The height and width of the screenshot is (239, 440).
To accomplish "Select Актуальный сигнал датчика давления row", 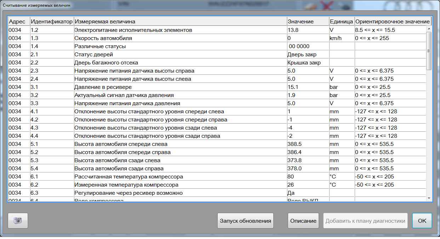I will (x=217, y=95).
